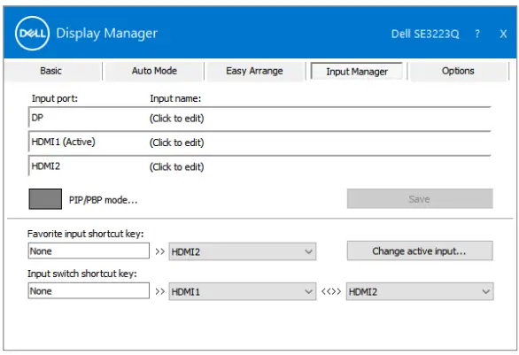Click the Dell SE3223Q monitor name
The width and height of the screenshot is (519, 355).
point(425,34)
